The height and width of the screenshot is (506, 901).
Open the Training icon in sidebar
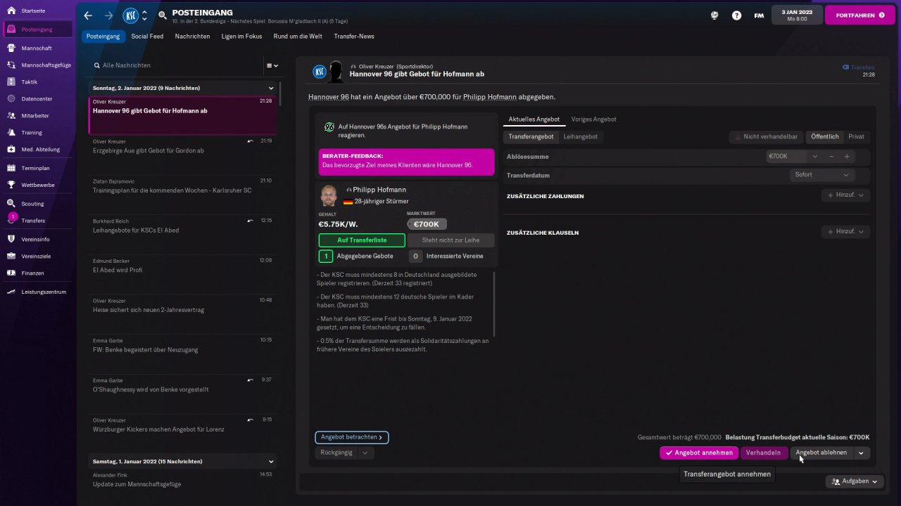[11, 132]
